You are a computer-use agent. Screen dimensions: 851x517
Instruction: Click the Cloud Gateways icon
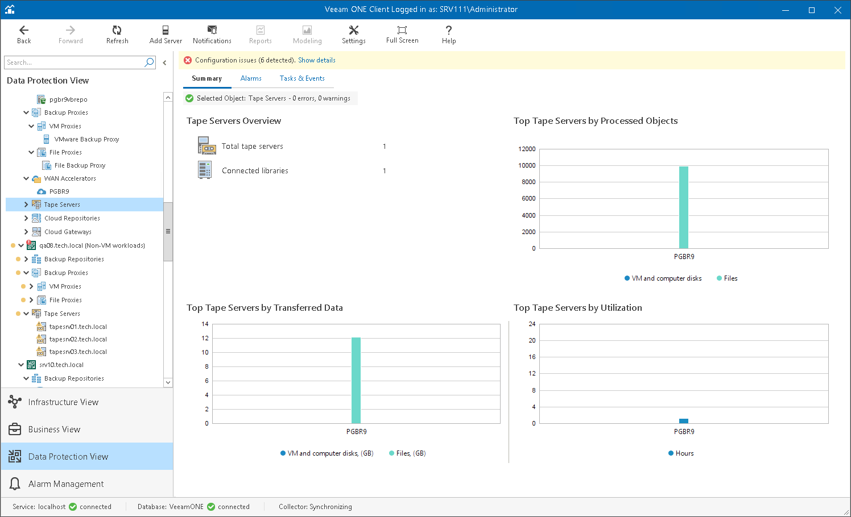point(36,232)
